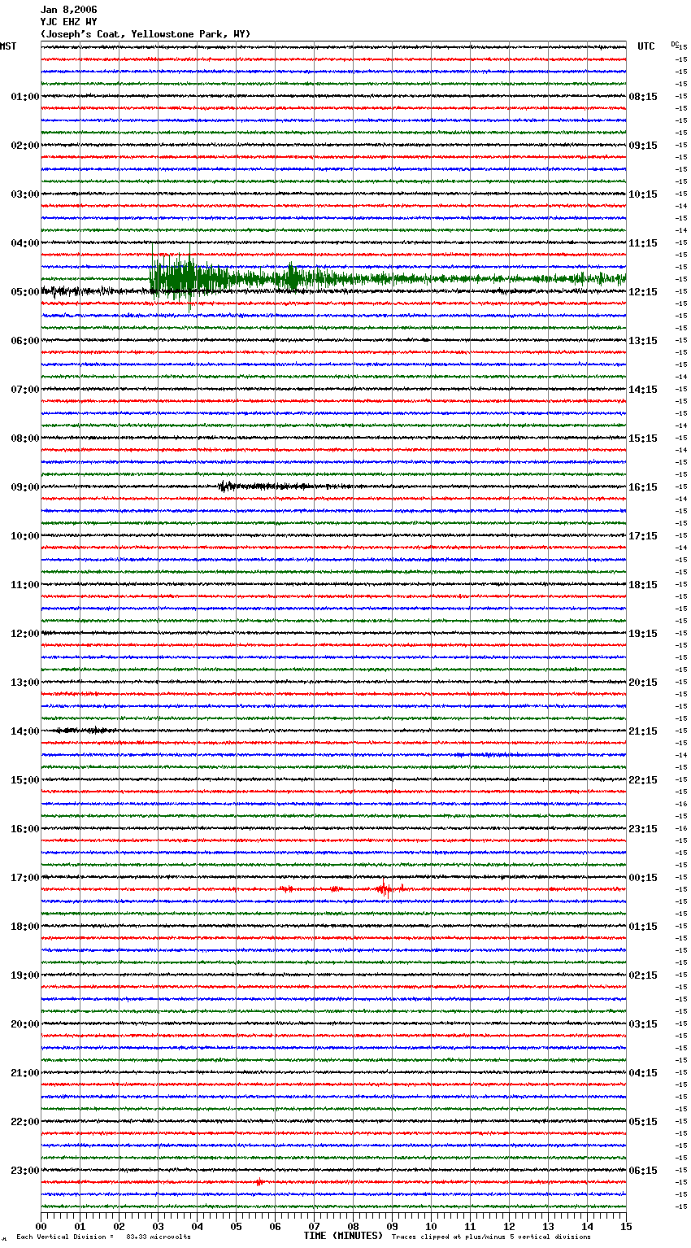Click the 'TIME (MINUTES)' axis title

(343, 1236)
